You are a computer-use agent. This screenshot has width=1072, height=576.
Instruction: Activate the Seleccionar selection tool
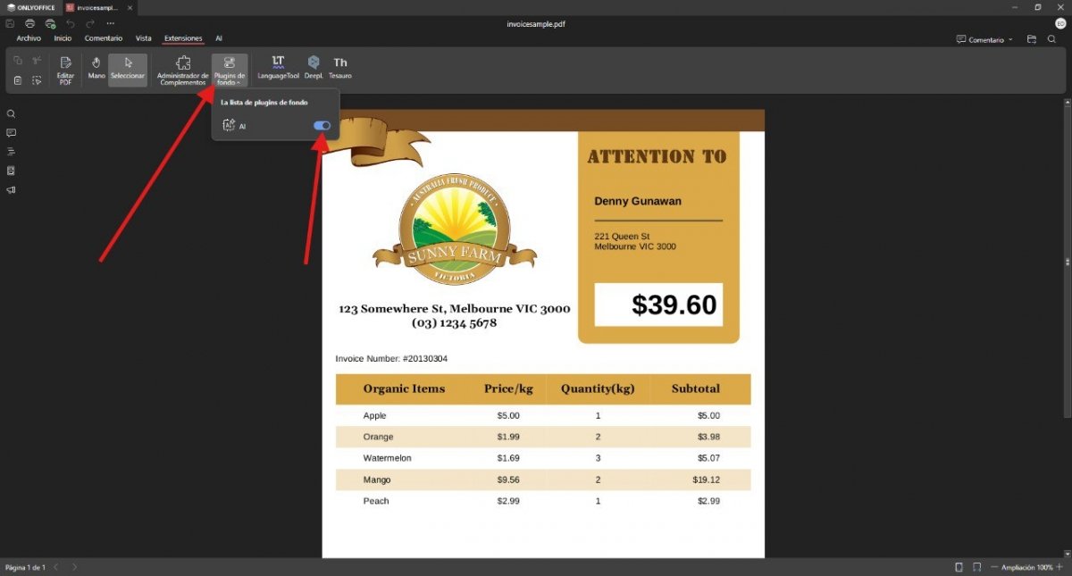pos(128,68)
